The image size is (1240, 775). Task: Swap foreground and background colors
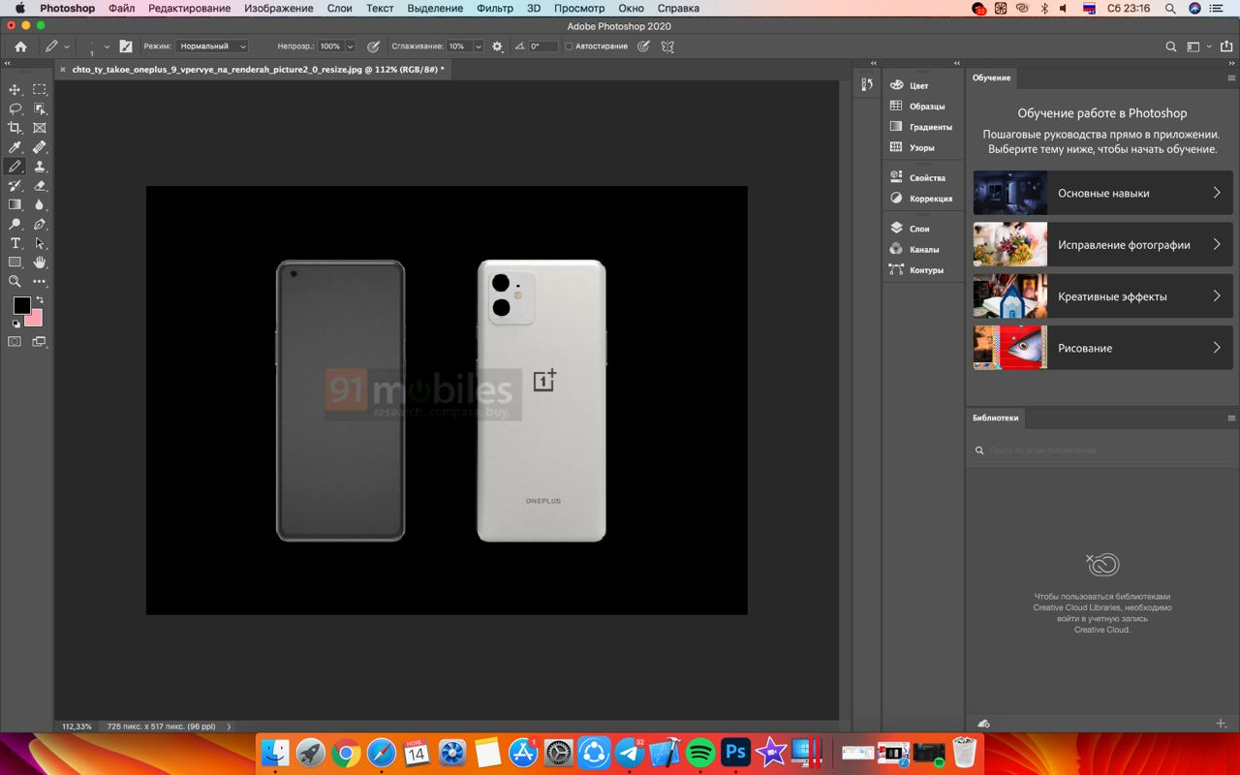click(x=40, y=300)
